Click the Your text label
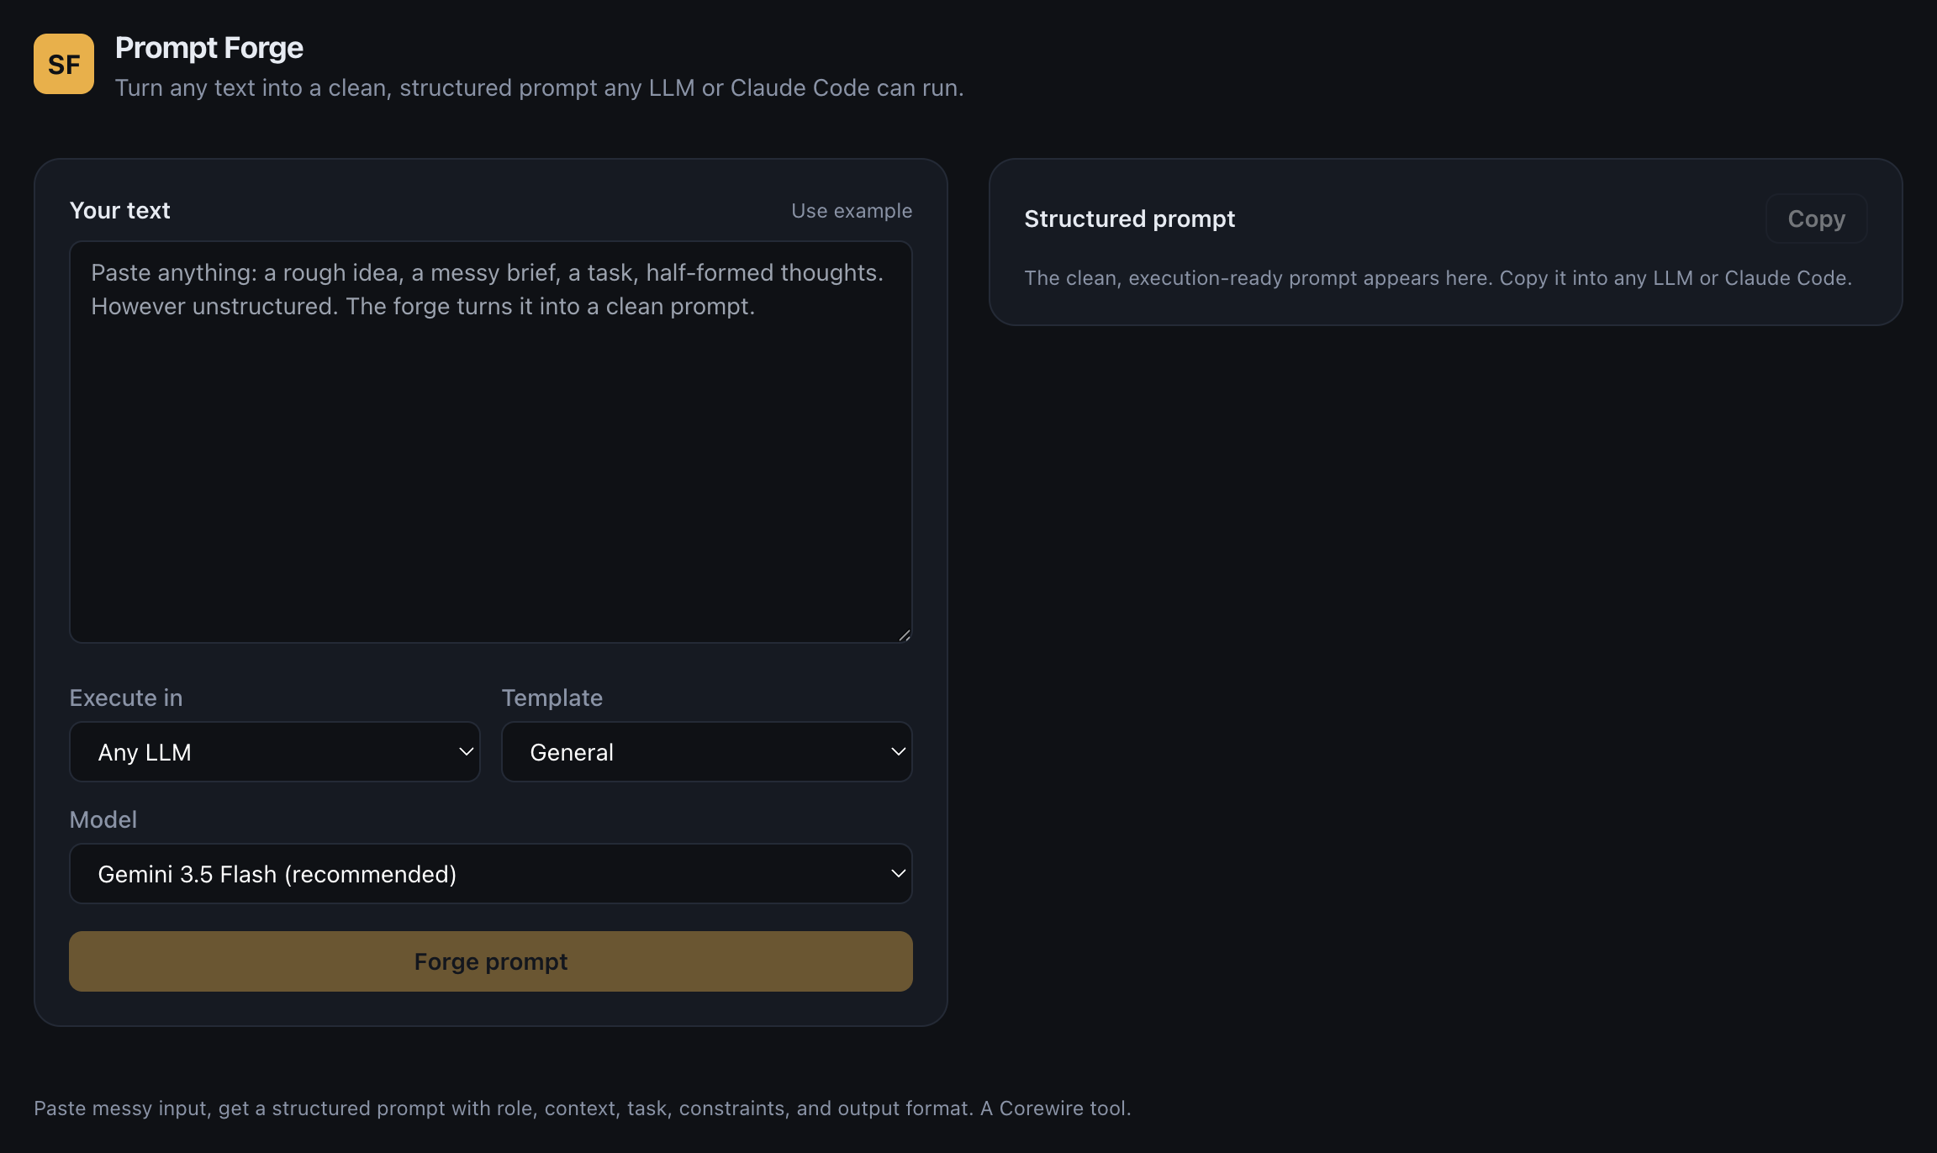The image size is (1937, 1153). click(120, 210)
